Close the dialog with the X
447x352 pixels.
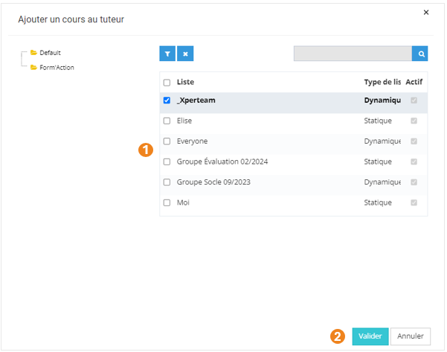click(x=426, y=13)
